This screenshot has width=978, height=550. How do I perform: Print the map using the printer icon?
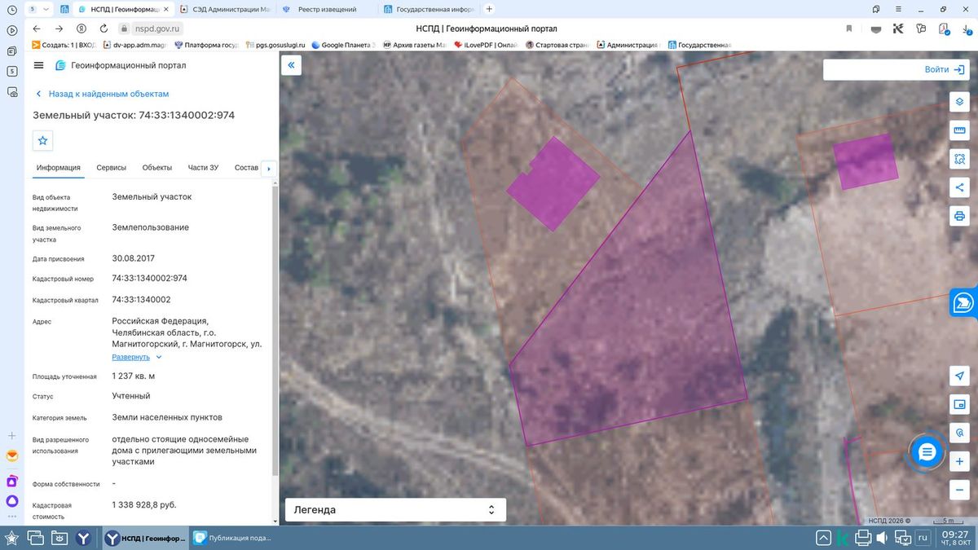pyautogui.click(x=959, y=216)
